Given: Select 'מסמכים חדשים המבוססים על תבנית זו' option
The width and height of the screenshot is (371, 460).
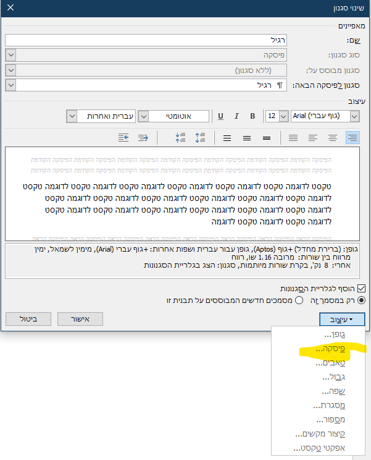Looking at the screenshot, I should [299, 300].
